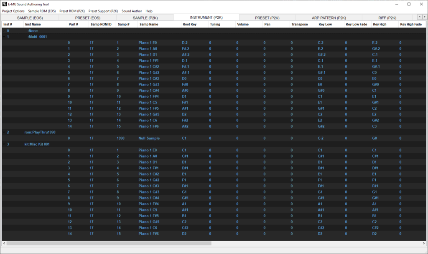
Task: Switch to the SAMPLE (EOS) tab
Action: tap(30, 18)
